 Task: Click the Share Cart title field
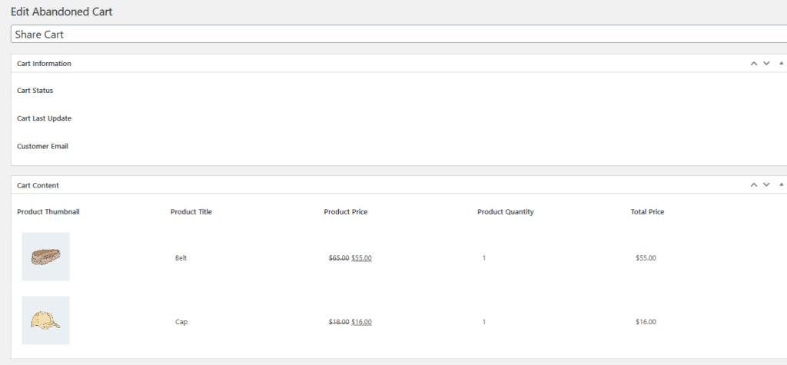click(x=384, y=35)
